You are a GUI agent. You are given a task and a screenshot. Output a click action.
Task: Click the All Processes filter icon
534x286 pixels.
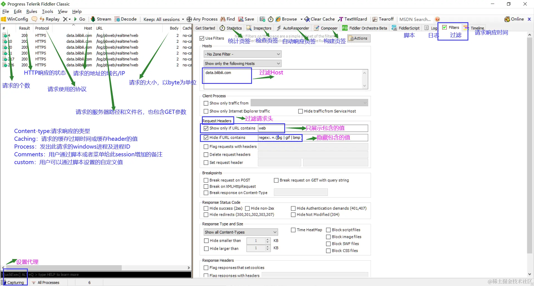coord(34,282)
